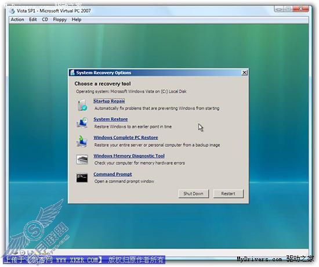Image resolution: width=319 pixels, height=267 pixels.
Task: Click 'Open a command prompt window' text
Action: point(124,181)
